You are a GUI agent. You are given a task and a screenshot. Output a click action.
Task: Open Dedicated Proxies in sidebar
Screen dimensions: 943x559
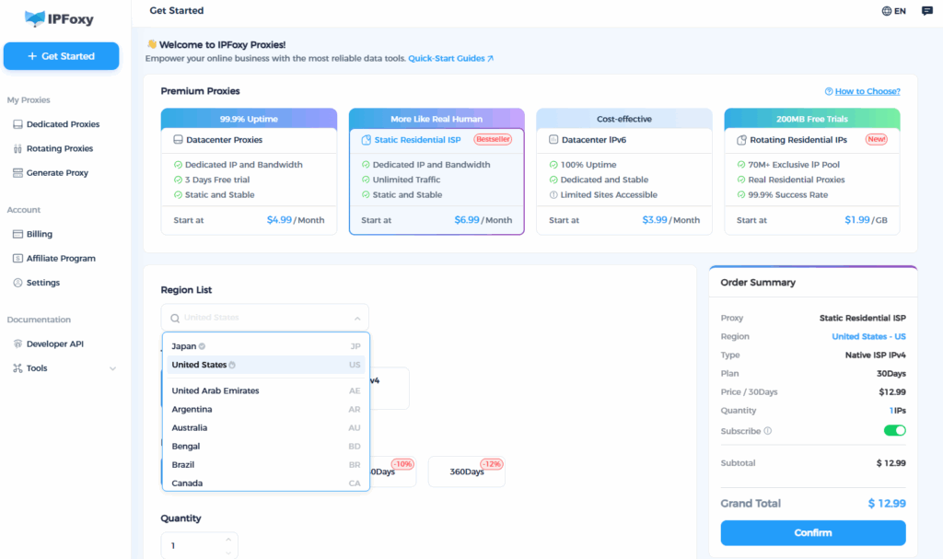[x=63, y=124]
